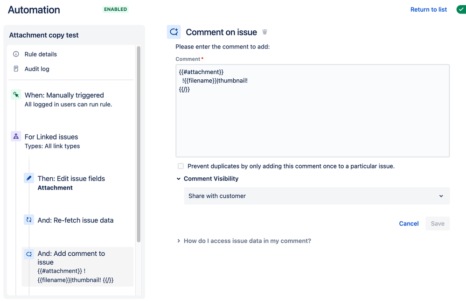466x301 pixels.
Task: Open Rule details in the sidebar
Action: pyautogui.click(x=41, y=54)
